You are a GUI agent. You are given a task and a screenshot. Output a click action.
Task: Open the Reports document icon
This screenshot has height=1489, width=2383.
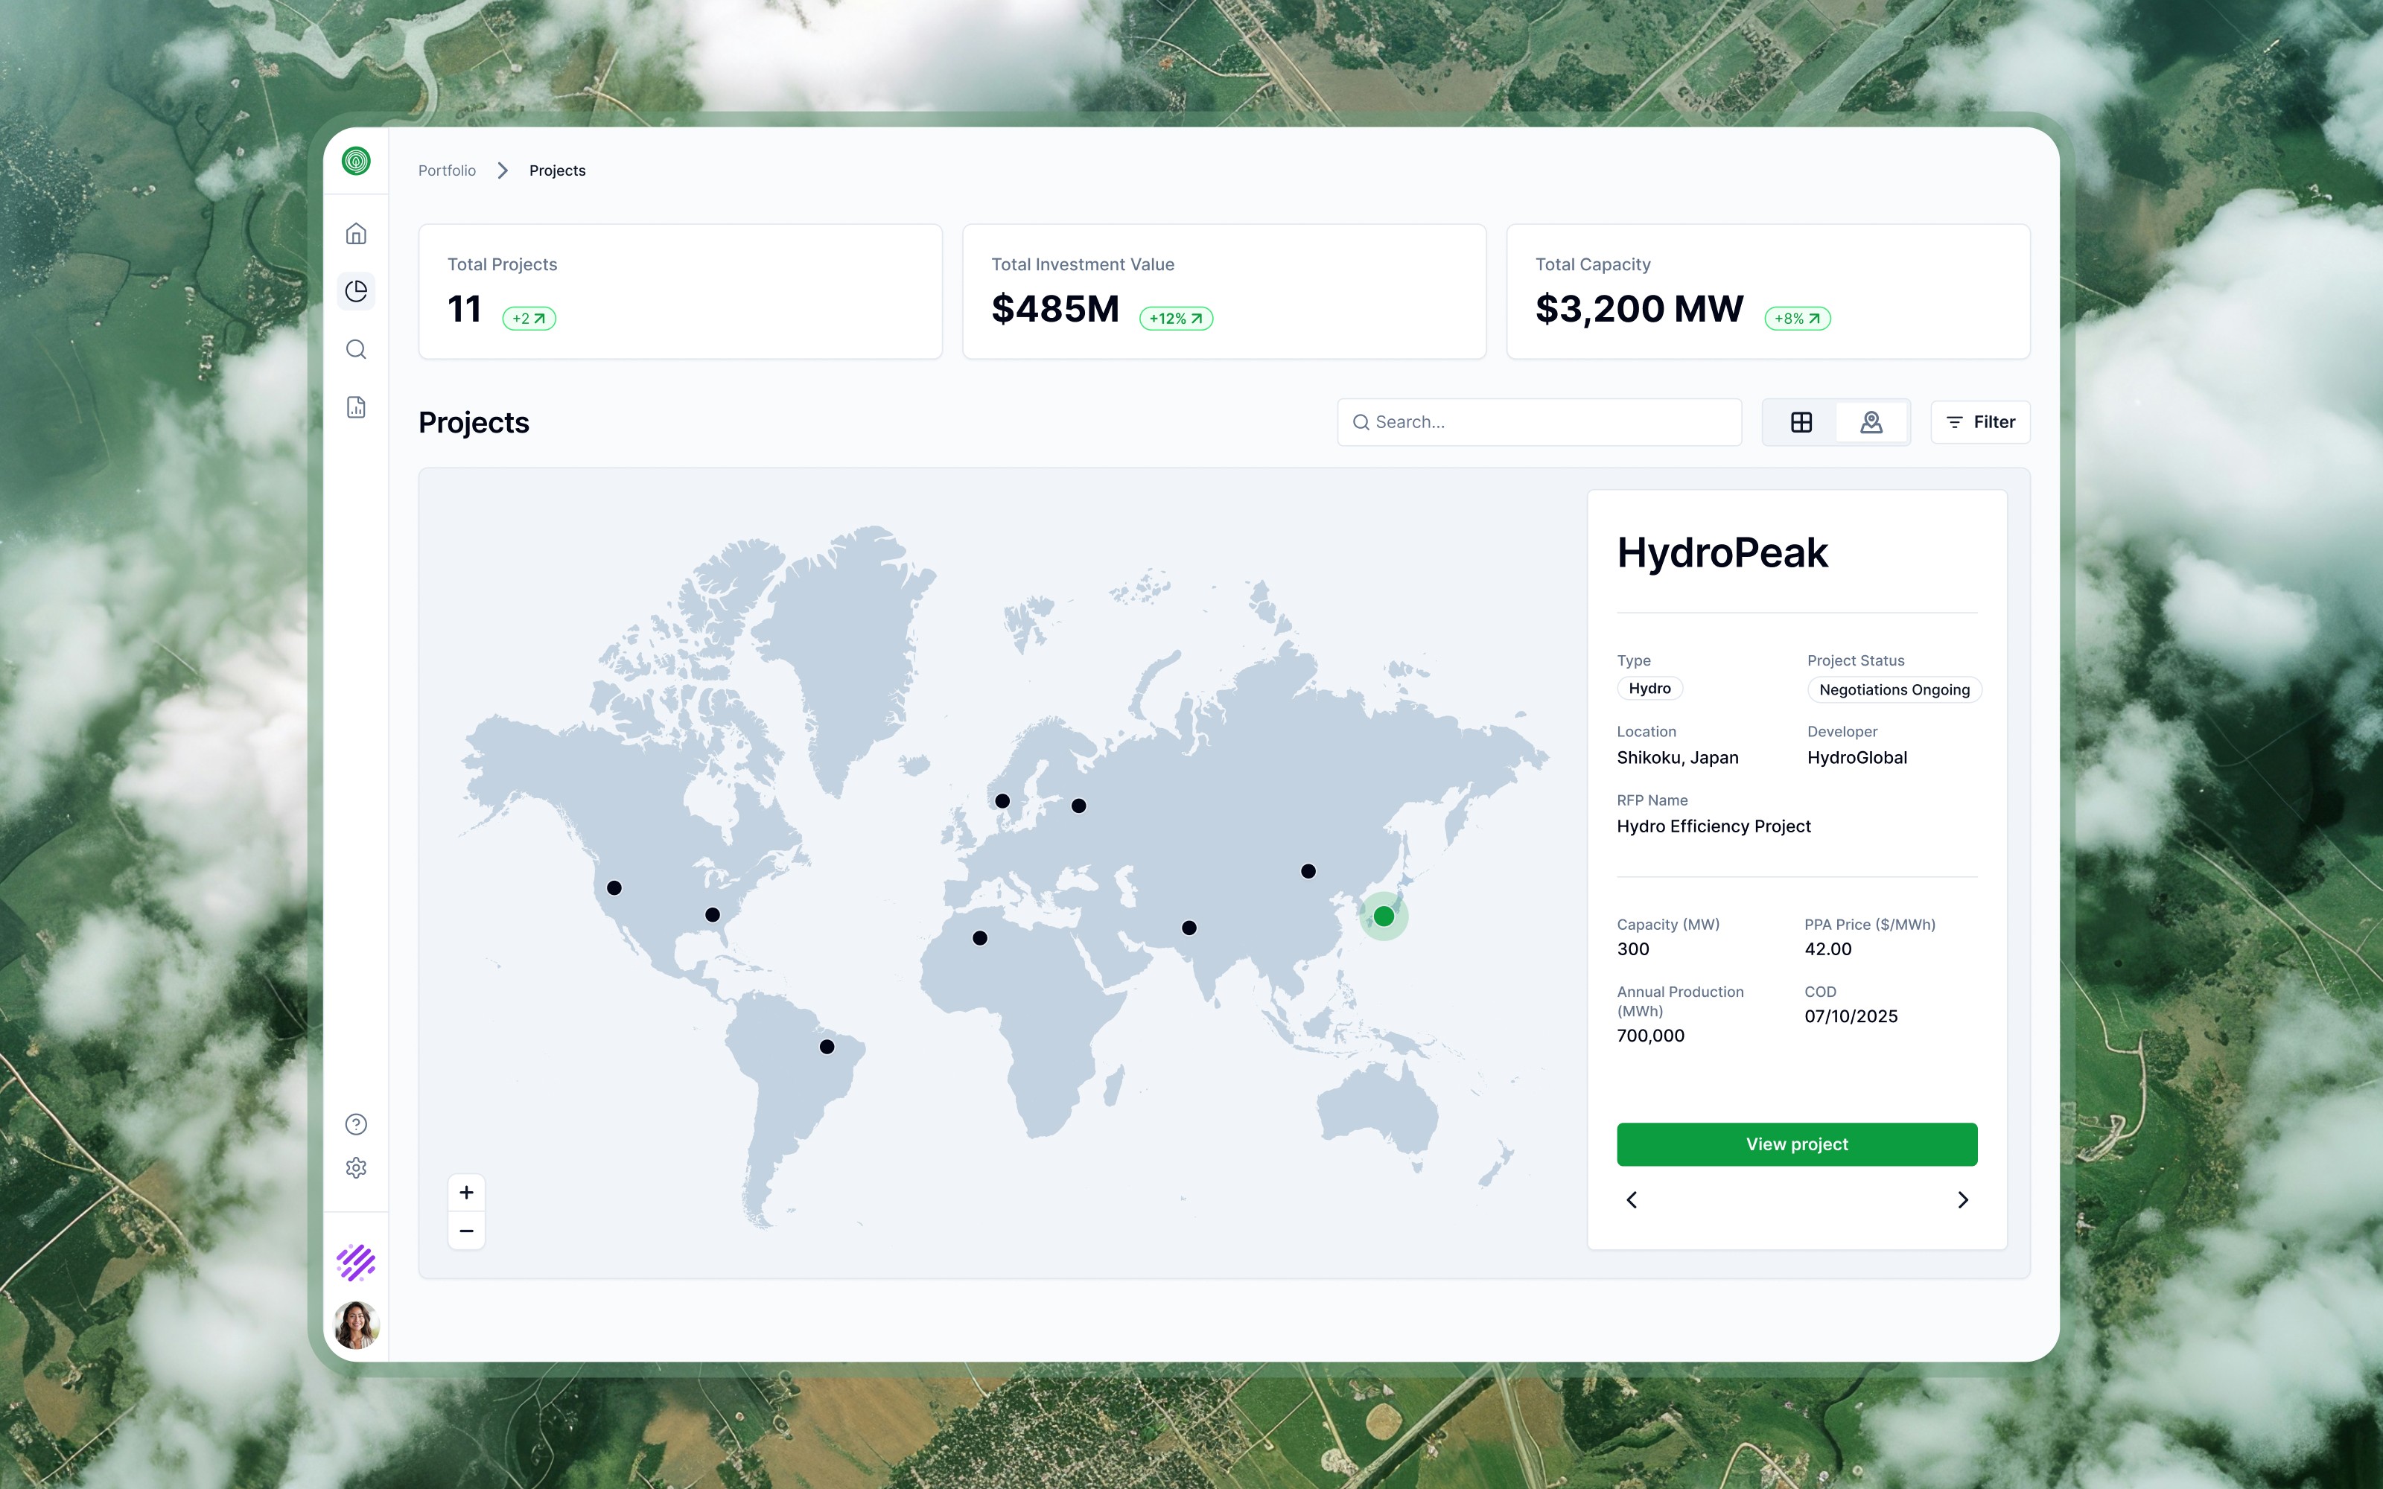[x=355, y=408]
